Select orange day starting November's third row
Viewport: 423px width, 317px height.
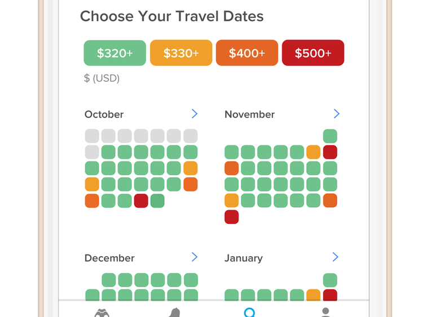click(232, 168)
